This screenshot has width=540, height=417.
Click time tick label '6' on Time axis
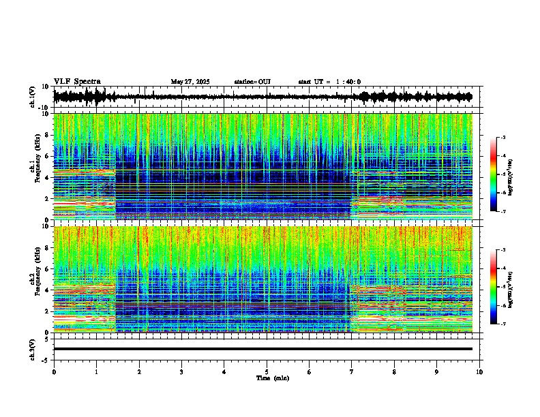click(310, 372)
